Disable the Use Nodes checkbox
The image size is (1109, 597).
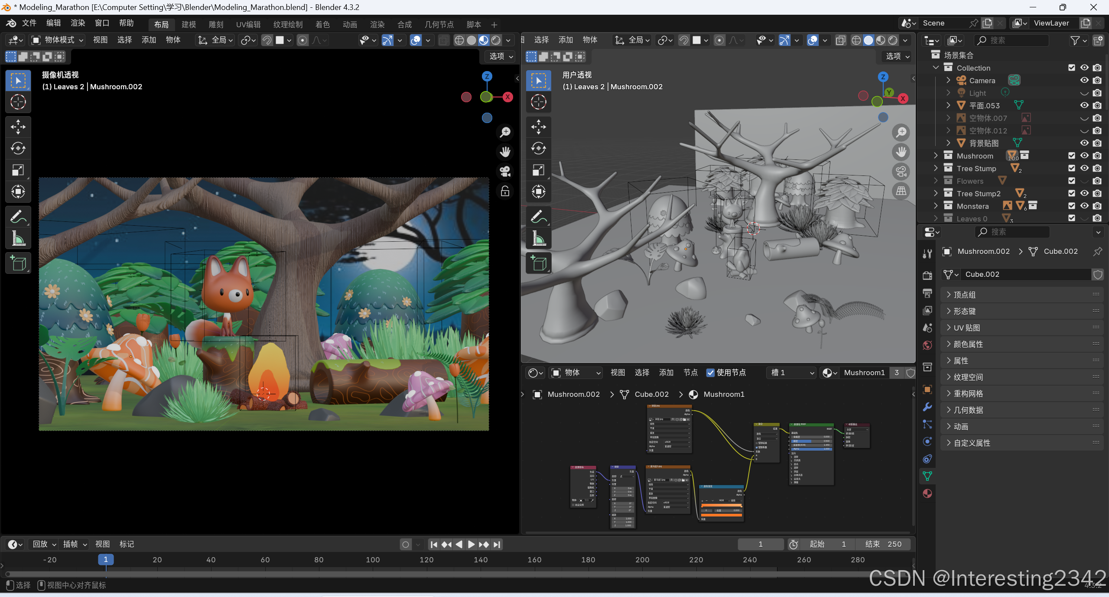pyautogui.click(x=710, y=373)
